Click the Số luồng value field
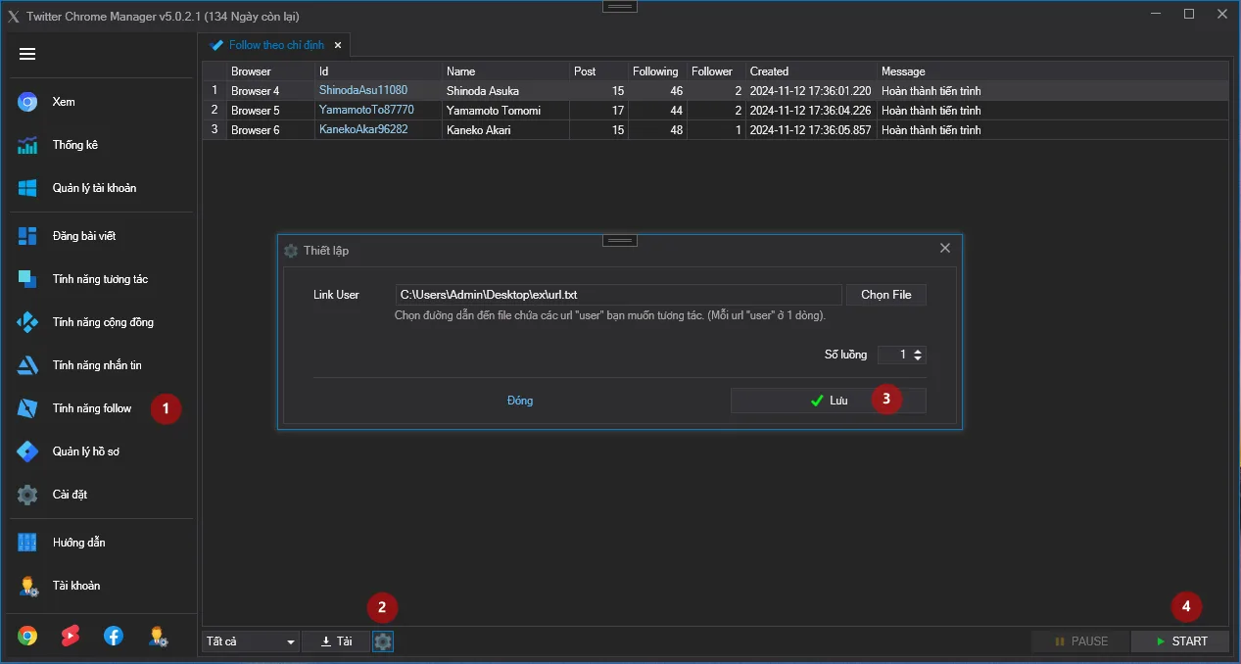 (x=894, y=355)
